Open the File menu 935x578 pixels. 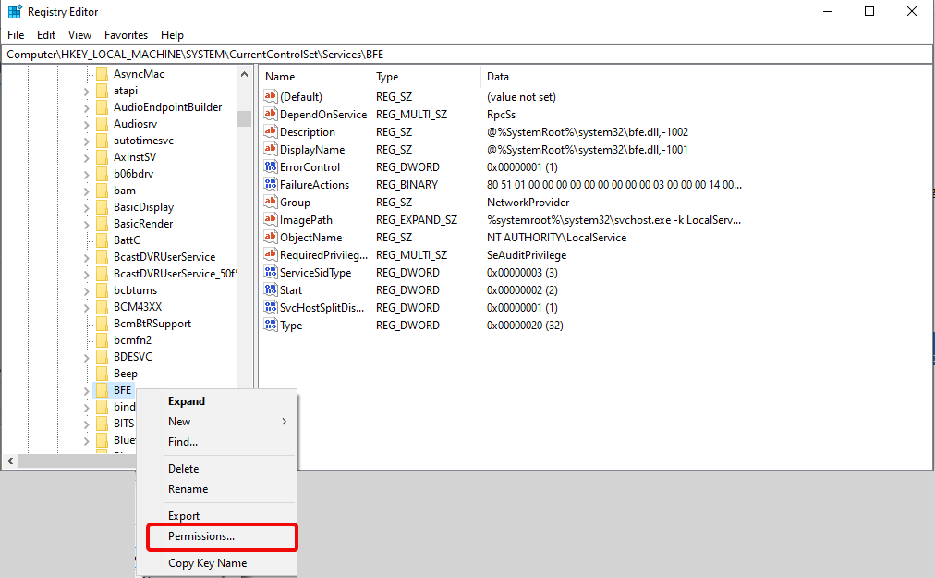[x=16, y=34]
